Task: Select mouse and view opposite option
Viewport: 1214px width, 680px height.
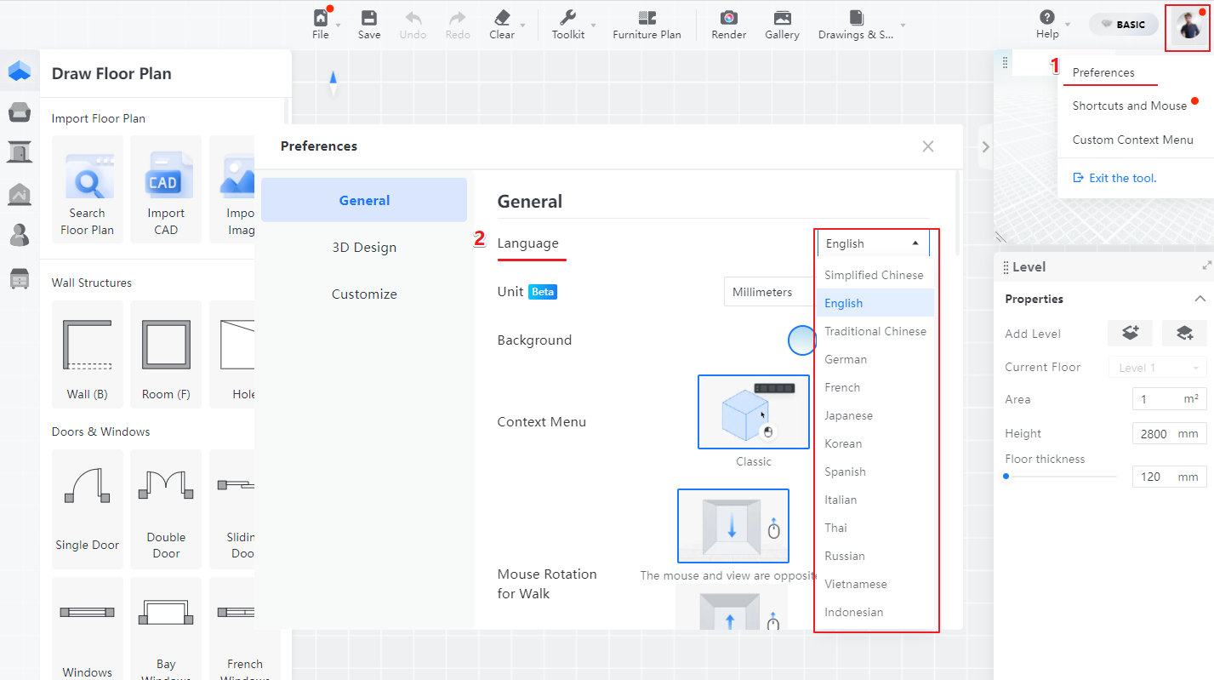Action: 732,526
